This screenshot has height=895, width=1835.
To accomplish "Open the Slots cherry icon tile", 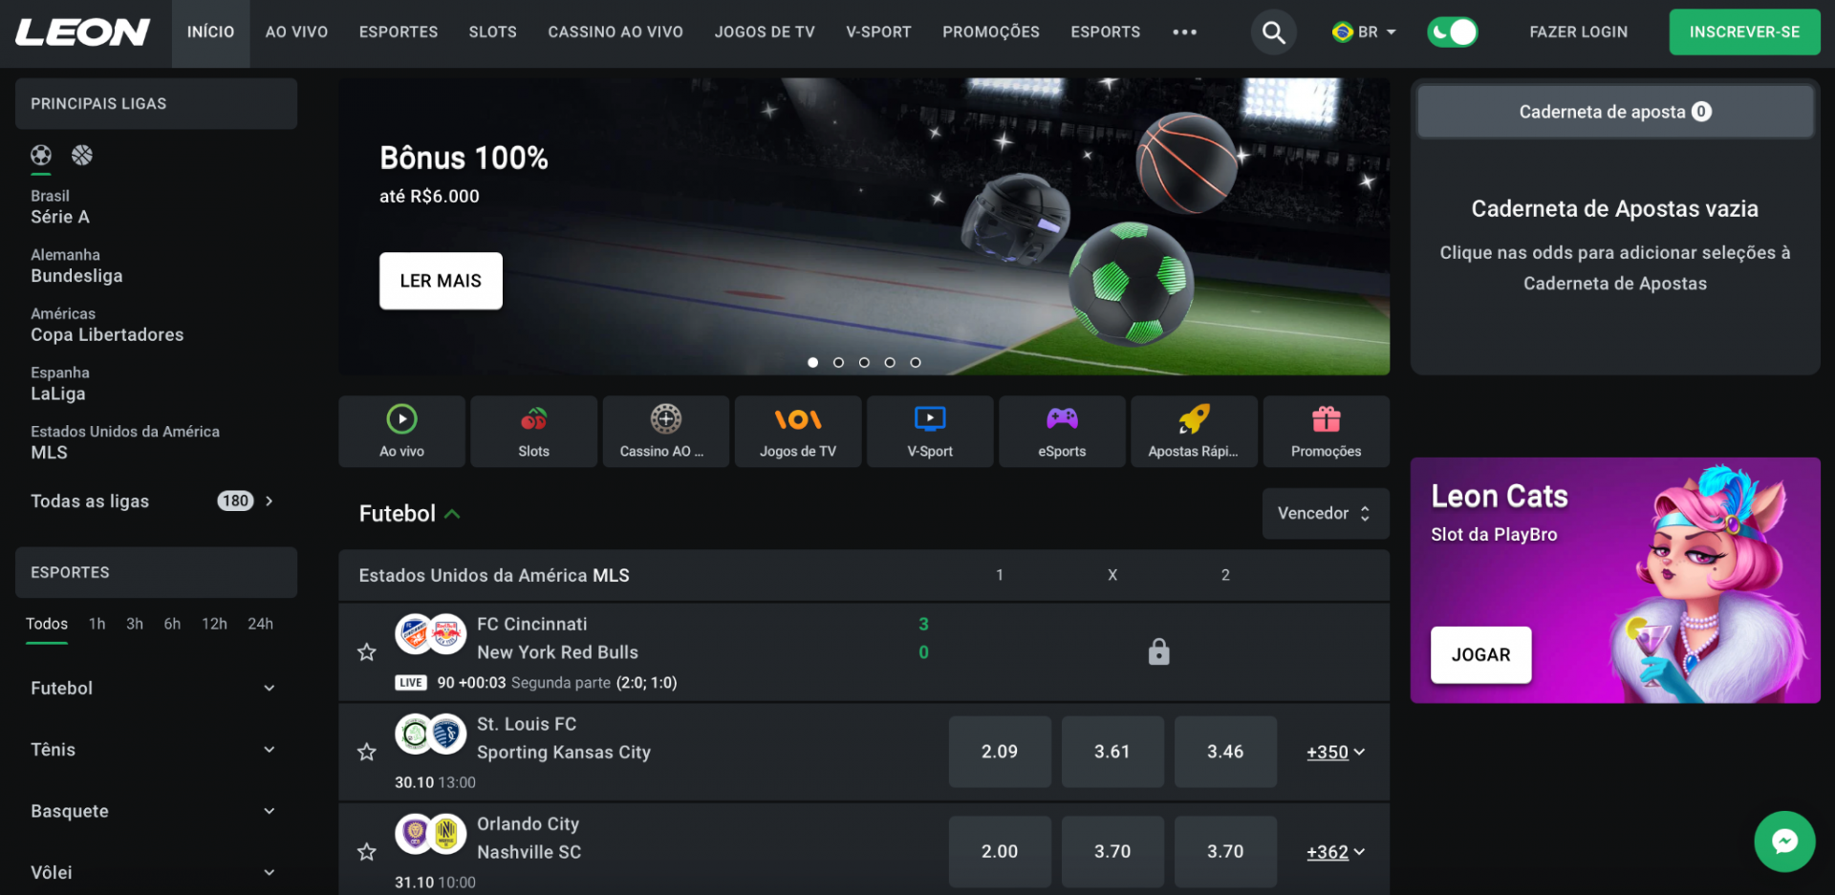I will pyautogui.click(x=533, y=432).
